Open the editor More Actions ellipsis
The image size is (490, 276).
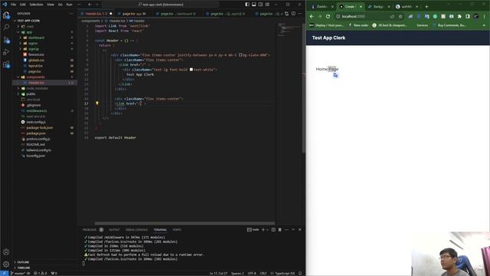(299, 14)
